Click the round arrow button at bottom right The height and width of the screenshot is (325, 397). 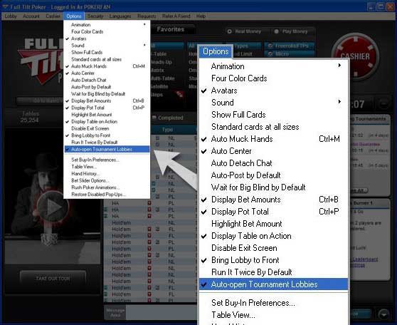pos(383,314)
